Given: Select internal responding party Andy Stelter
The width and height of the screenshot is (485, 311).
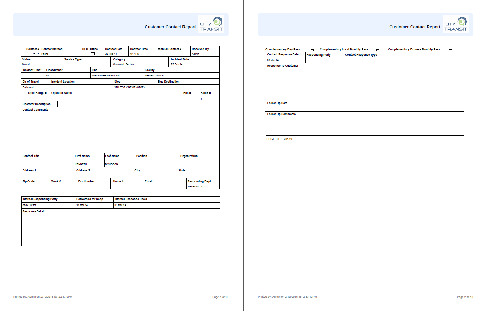Looking at the screenshot, I should 30,205.
